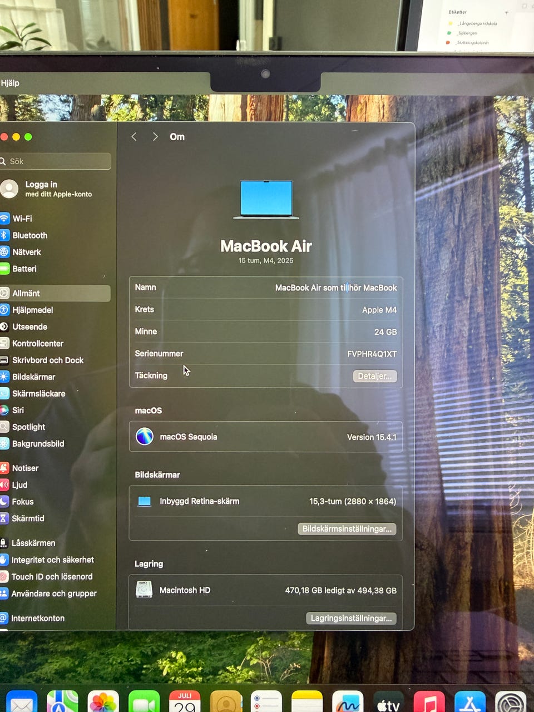The height and width of the screenshot is (712, 534).
Task: Open the Spotlight preferences
Action: point(23,427)
